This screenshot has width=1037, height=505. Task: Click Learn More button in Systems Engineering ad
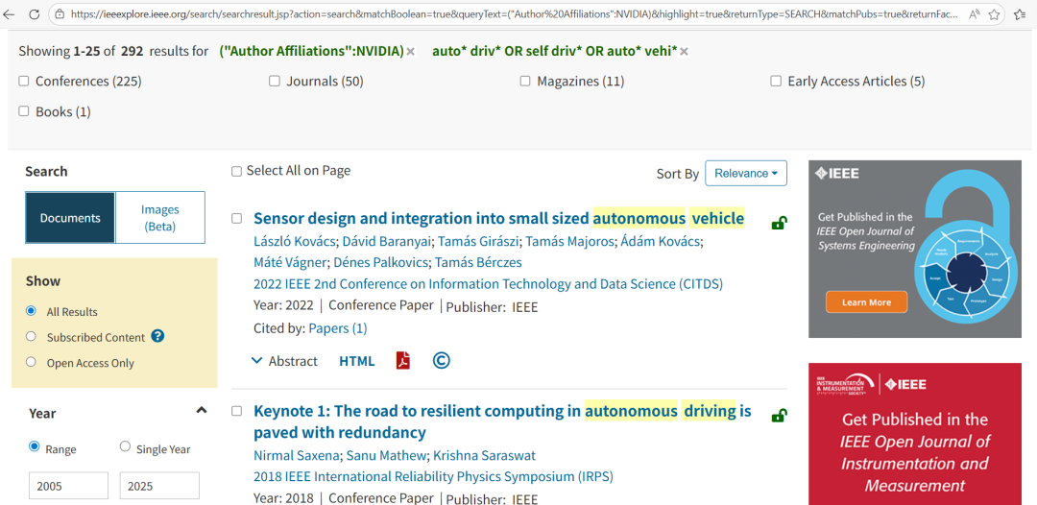click(x=866, y=302)
